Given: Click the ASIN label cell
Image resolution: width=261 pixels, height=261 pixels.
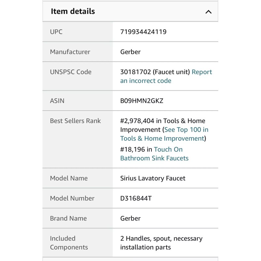Looking at the screenshot, I should coord(78,101).
